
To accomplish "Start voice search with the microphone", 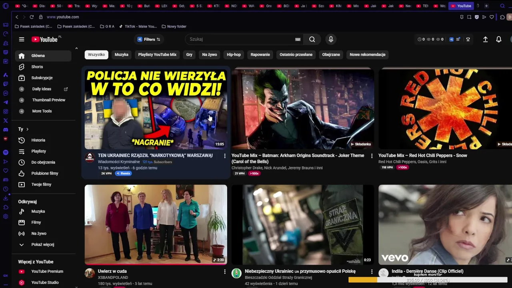I will (x=331, y=39).
